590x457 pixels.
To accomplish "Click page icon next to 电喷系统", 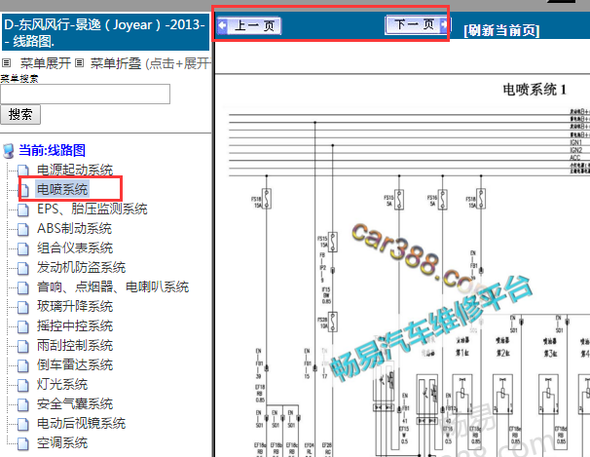I will tap(23, 190).
